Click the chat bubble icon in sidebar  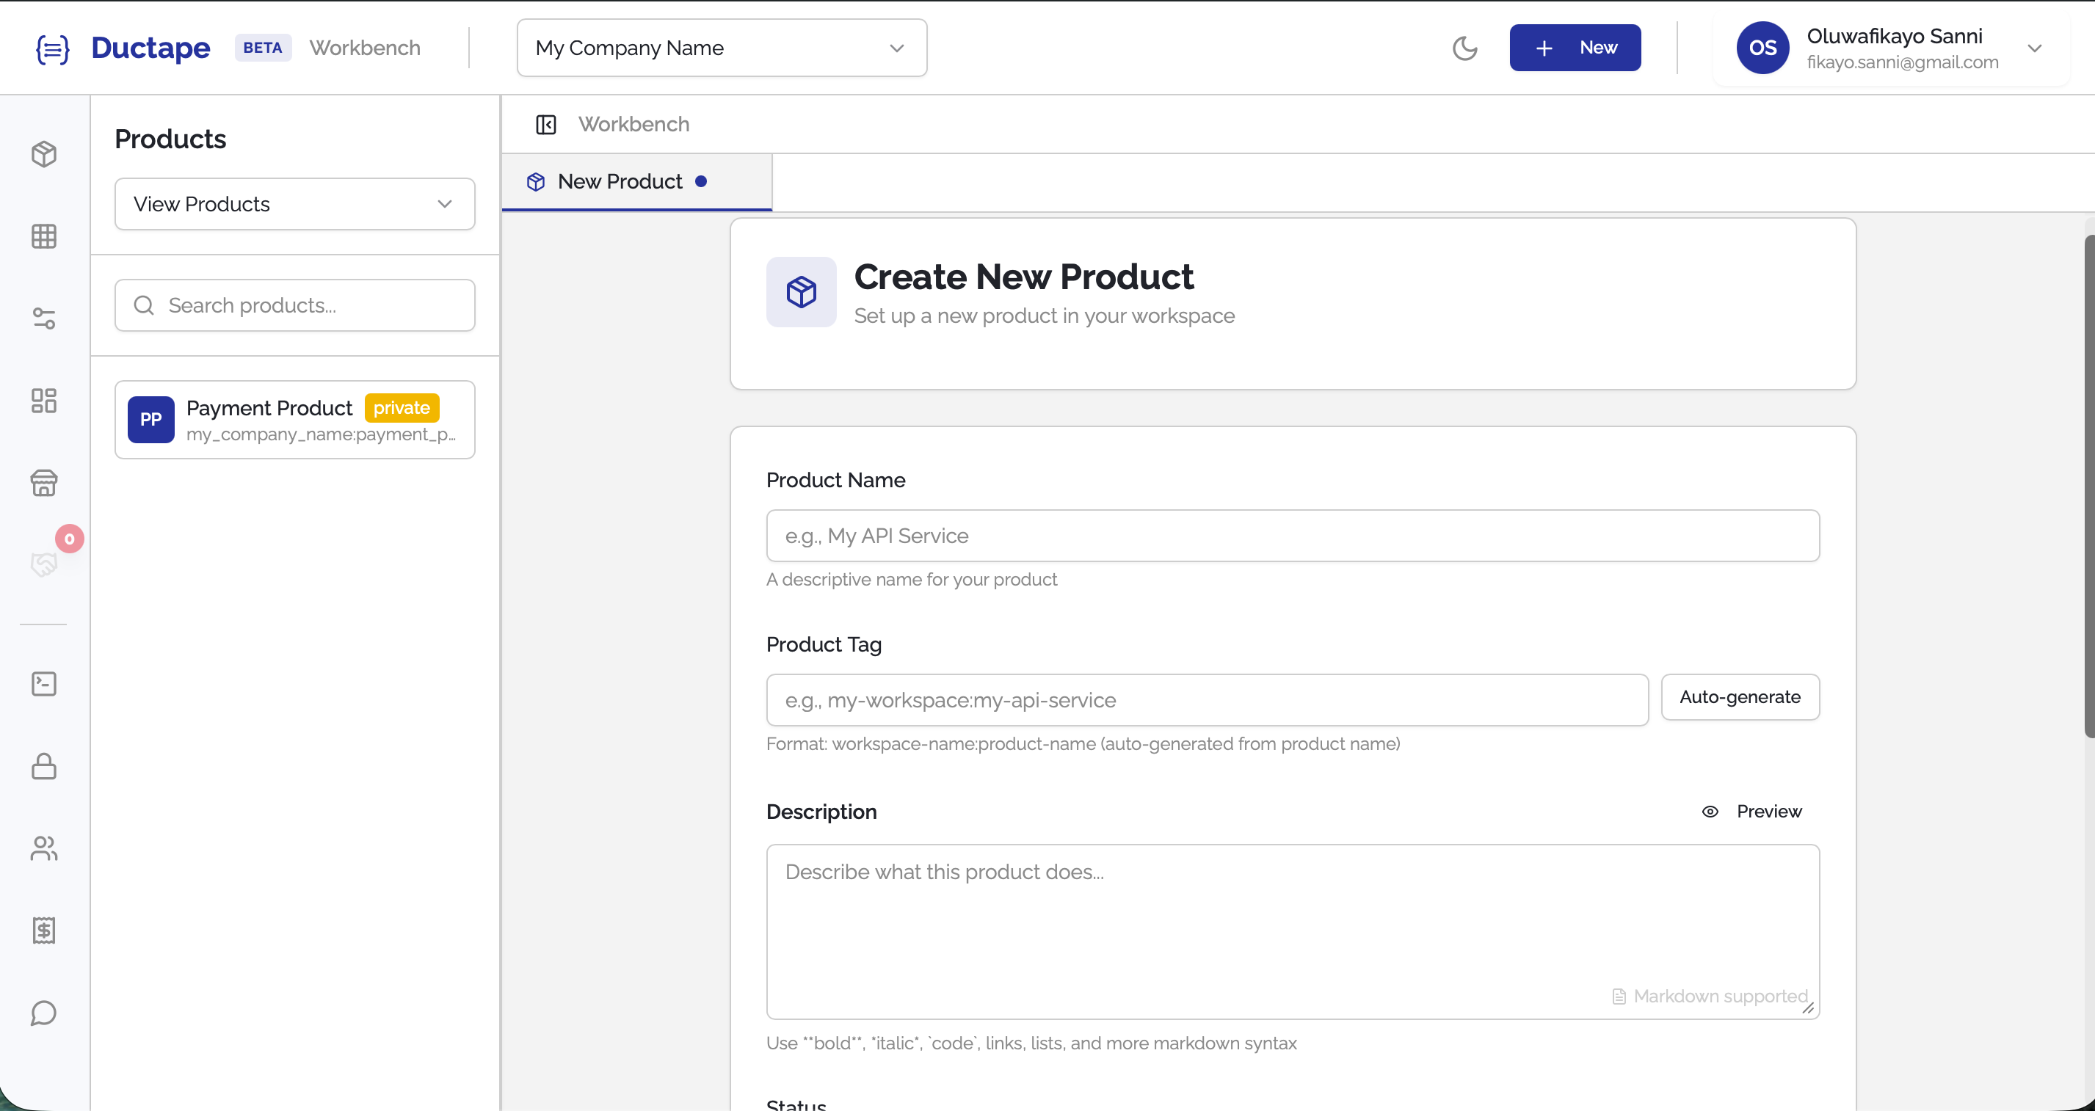pyautogui.click(x=44, y=1013)
